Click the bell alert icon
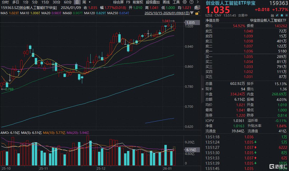Screen dimensions: 289x171 tap(282, 15)
